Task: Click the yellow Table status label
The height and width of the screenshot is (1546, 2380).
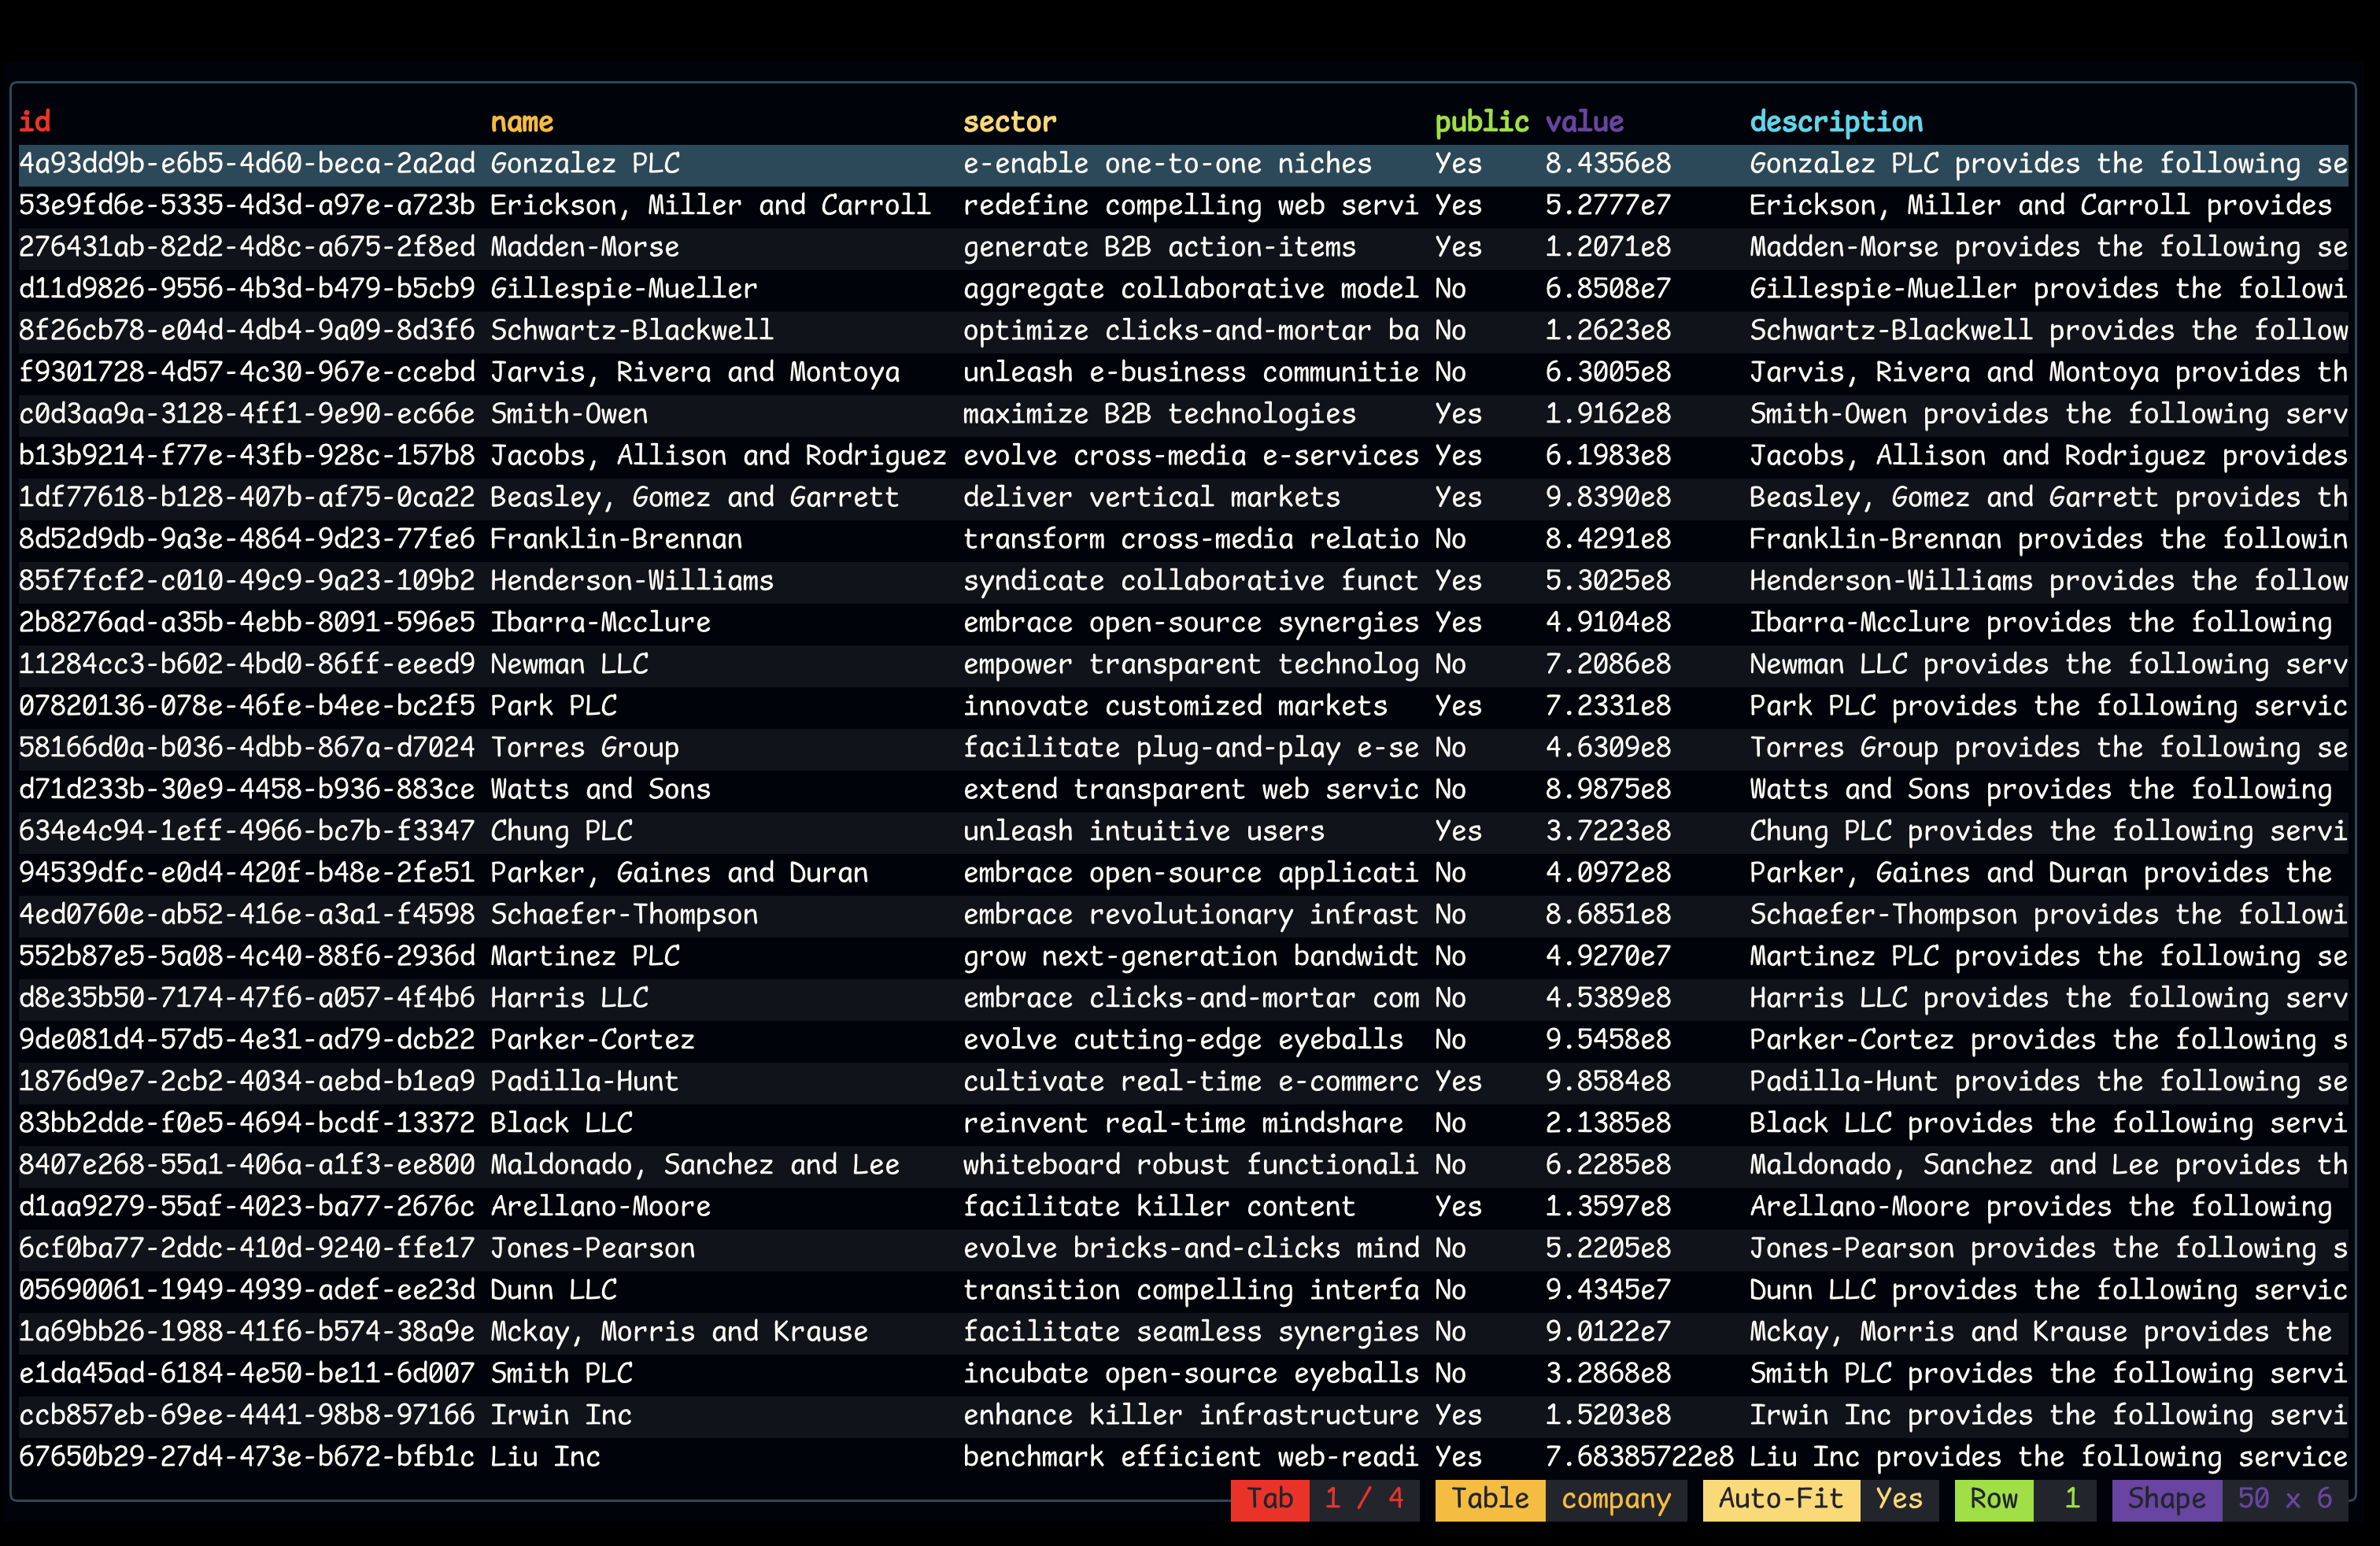Action: [x=1489, y=1498]
